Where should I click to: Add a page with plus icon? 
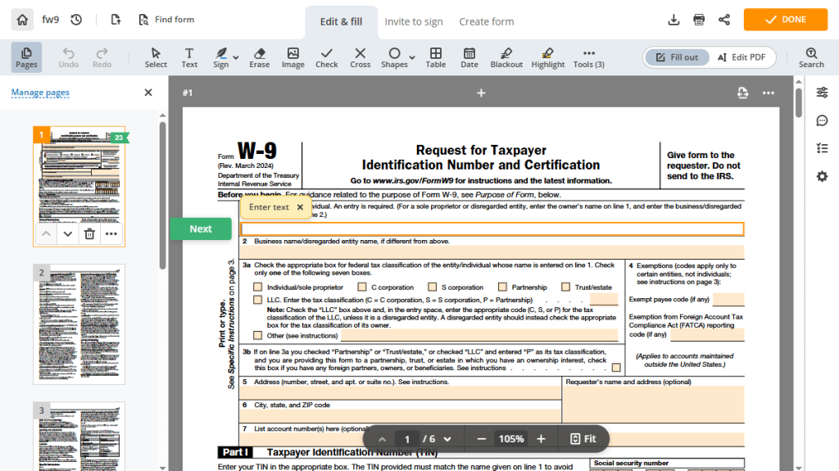pos(481,93)
